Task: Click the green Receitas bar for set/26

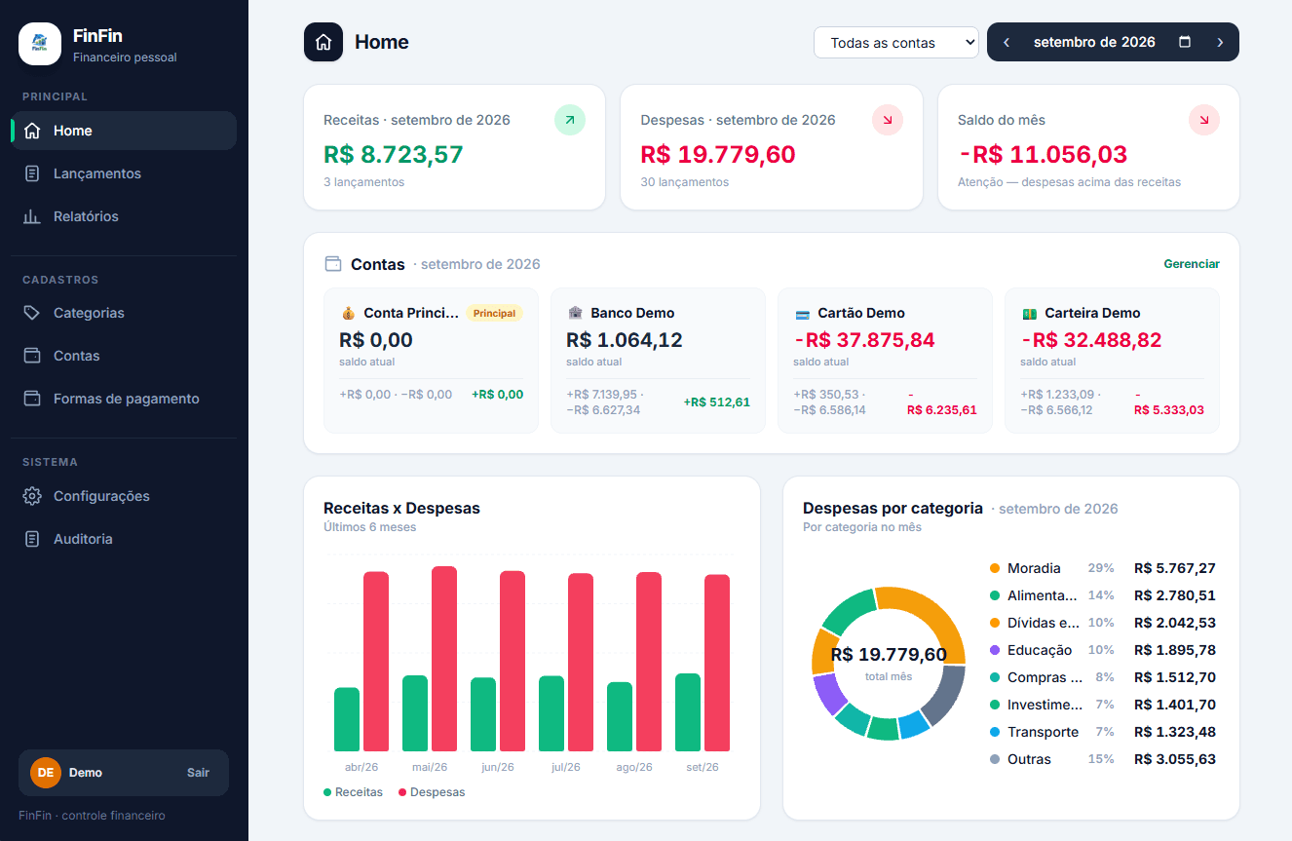Action: (688, 712)
